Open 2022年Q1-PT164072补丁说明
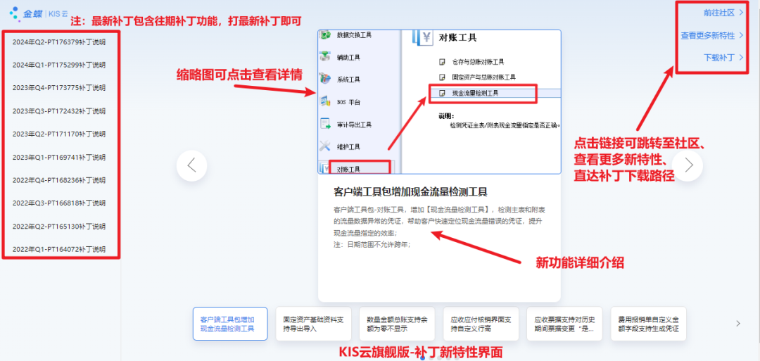760x361 pixels. coord(59,250)
